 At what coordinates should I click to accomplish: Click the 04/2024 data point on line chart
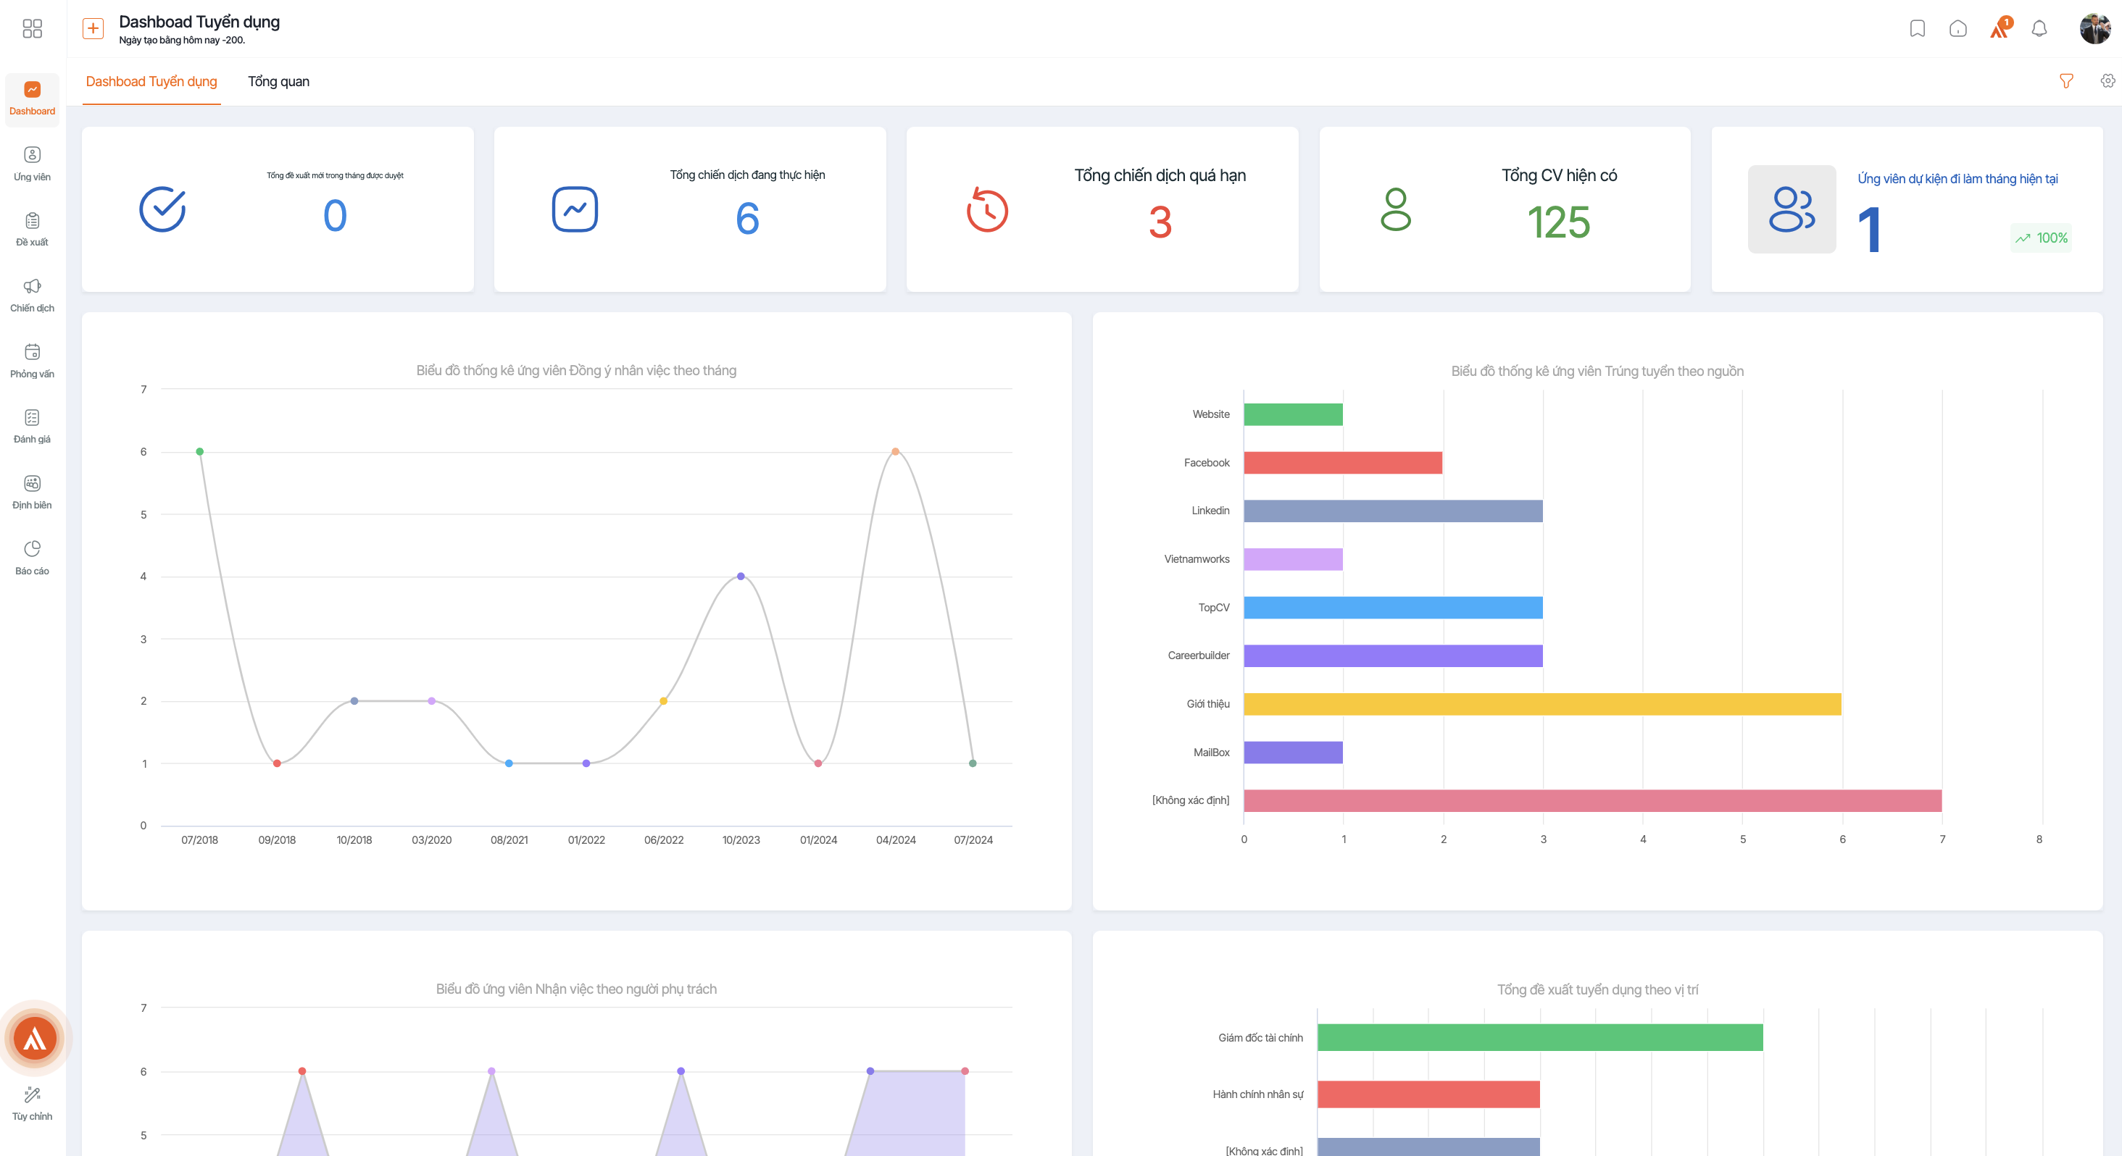coord(896,451)
